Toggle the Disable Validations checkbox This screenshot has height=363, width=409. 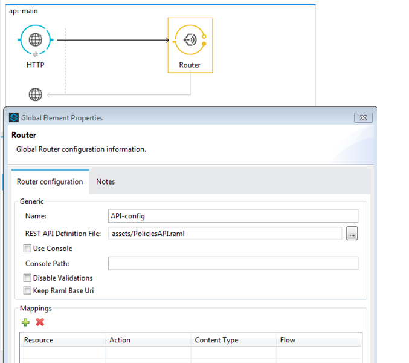coord(27,278)
